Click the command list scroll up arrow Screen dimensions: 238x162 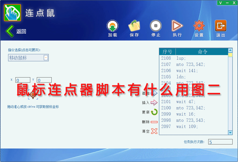[230, 50]
